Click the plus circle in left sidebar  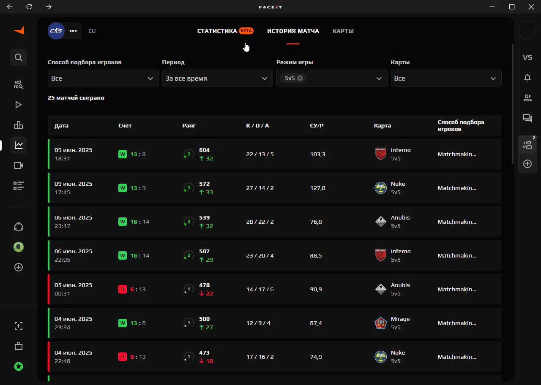point(19,267)
